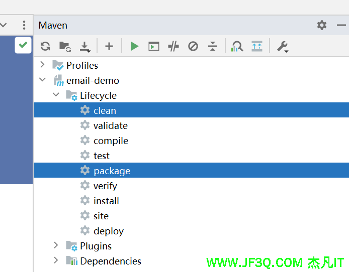
Task: Click Reload All Maven Projects icon
Action: click(45, 47)
